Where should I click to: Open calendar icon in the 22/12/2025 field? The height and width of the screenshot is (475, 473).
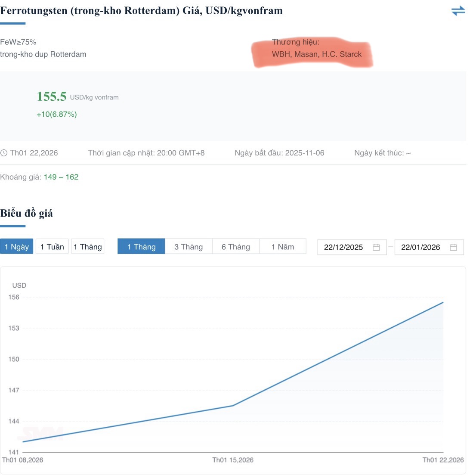376,247
